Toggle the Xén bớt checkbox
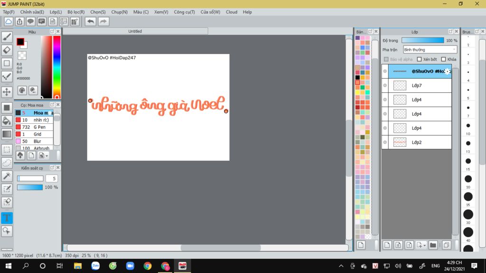 (x=420, y=59)
